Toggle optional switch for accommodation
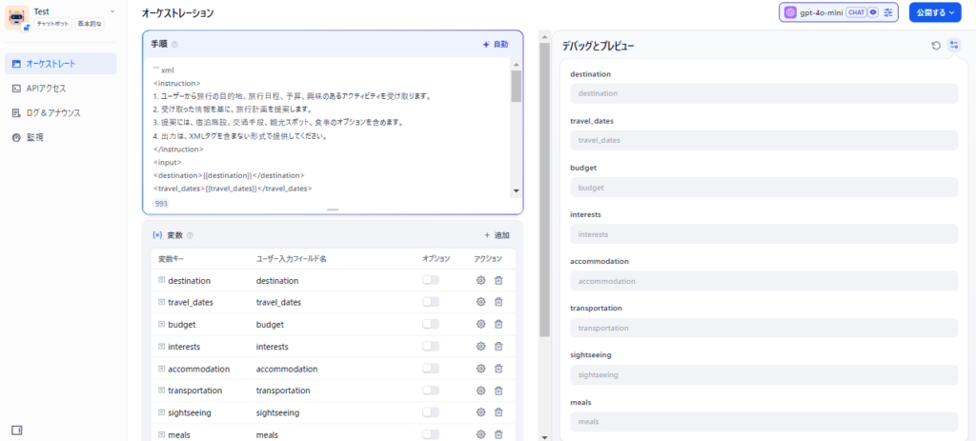 click(431, 369)
